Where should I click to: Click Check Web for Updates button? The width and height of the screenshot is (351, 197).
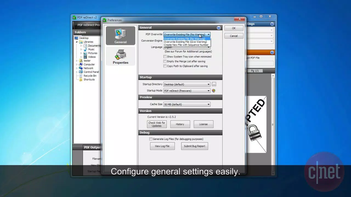click(x=157, y=124)
